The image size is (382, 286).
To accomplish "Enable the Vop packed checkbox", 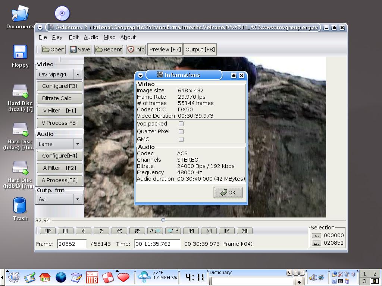I will 181,124.
